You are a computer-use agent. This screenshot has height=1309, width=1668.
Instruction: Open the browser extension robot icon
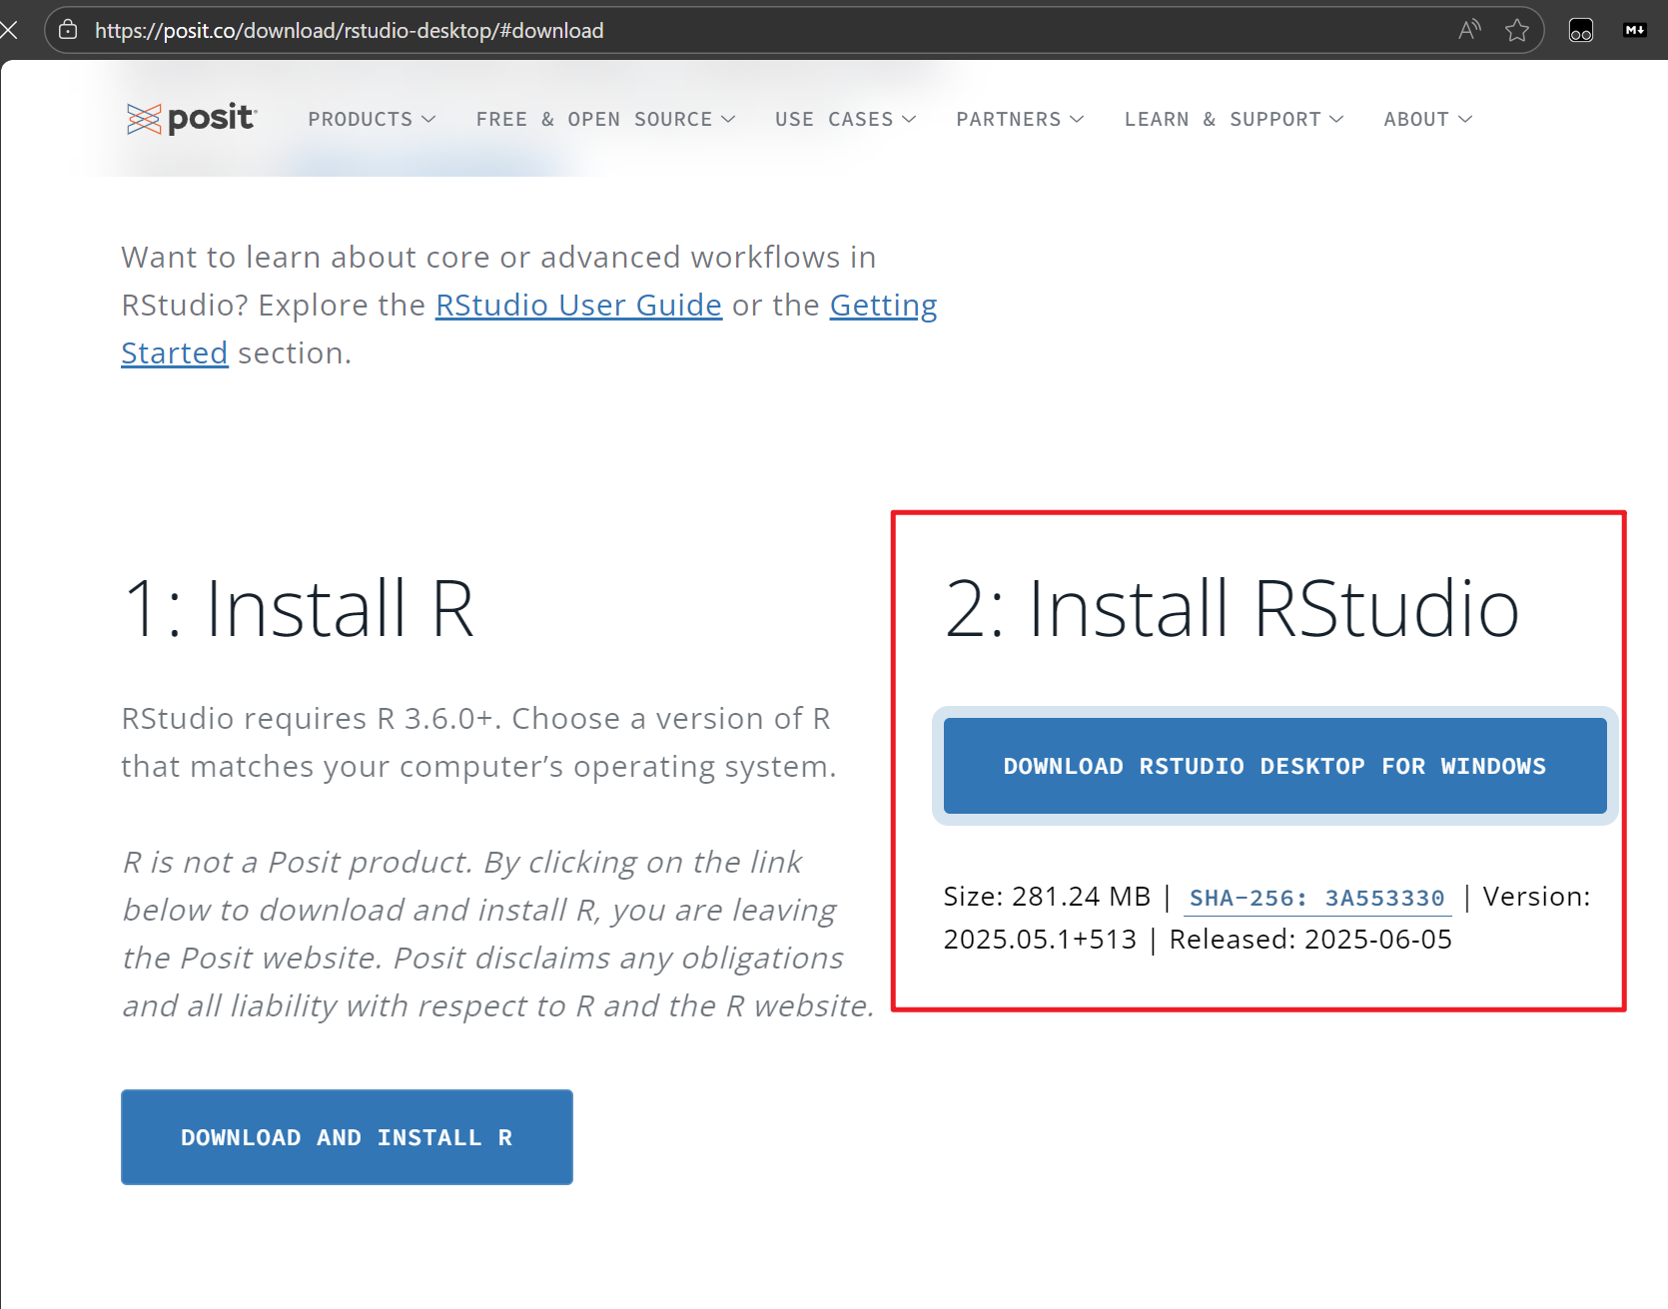coord(1581,30)
